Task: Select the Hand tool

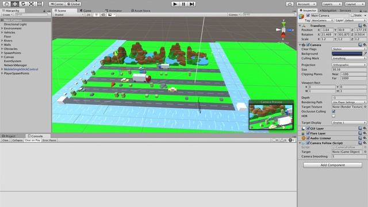Action: 6,4
